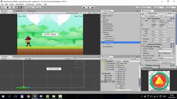The width and height of the screenshot is (177, 99).
Task: Toggle scene audio icon
Action: [26, 59]
